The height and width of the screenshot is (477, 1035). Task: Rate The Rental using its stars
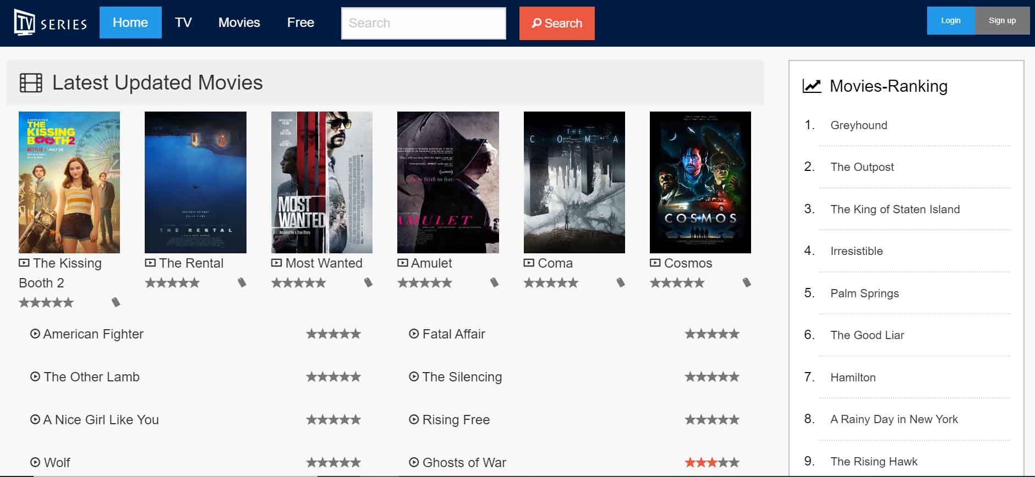(172, 282)
